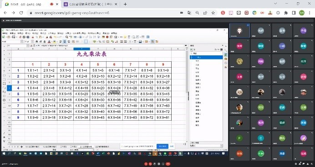Click the Insert Image icon in Calc
Image resolution: width=315 pixels, height=167 pixels.
coord(103,37)
